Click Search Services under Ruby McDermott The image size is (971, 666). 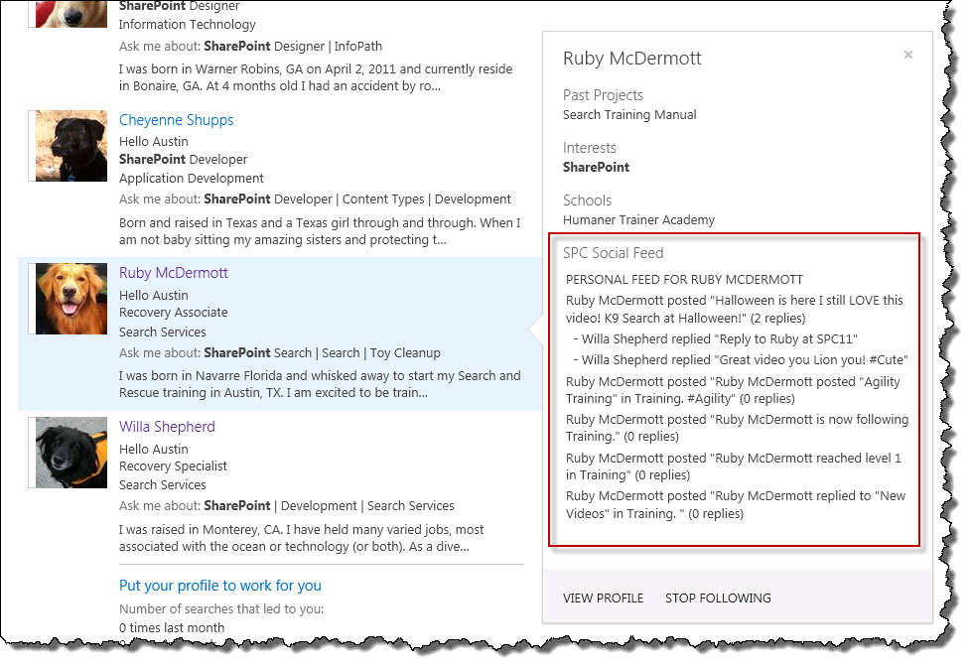coord(162,333)
